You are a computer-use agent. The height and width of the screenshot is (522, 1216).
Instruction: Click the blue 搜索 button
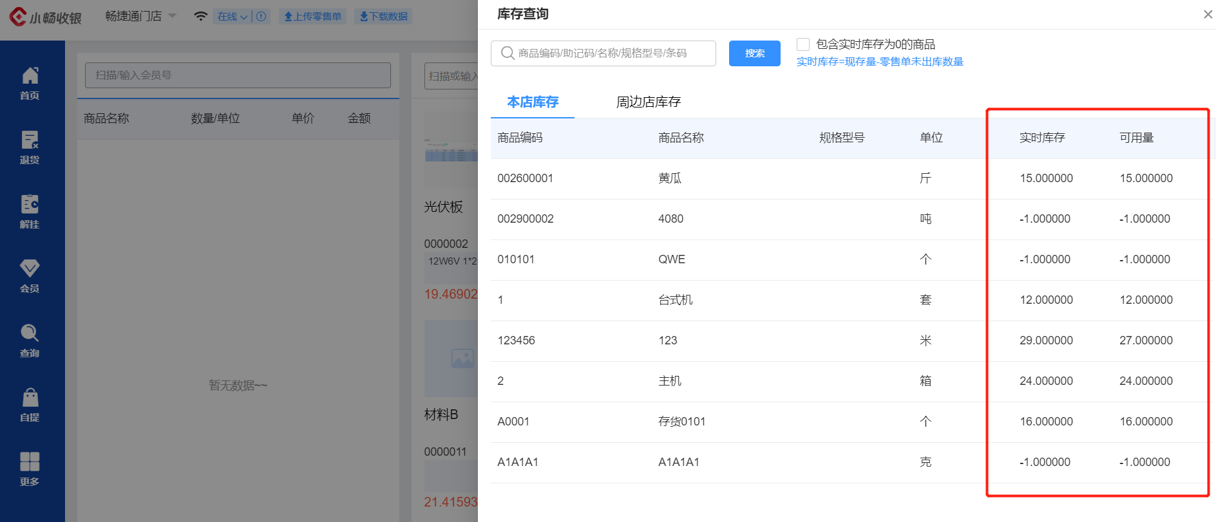click(755, 53)
